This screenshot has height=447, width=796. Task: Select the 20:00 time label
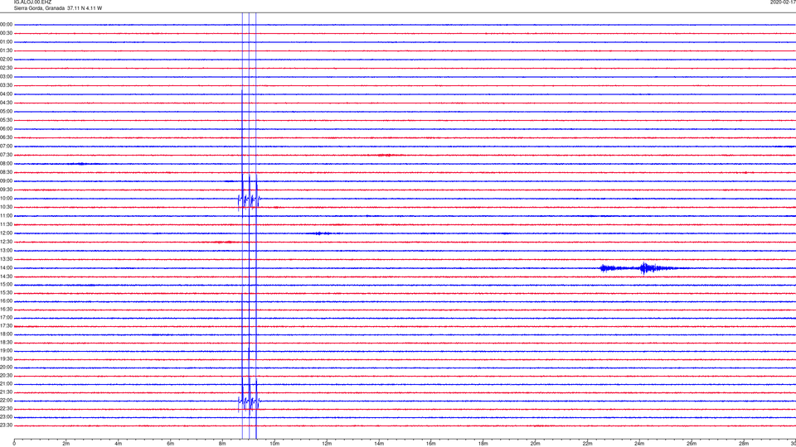pyautogui.click(x=6, y=368)
